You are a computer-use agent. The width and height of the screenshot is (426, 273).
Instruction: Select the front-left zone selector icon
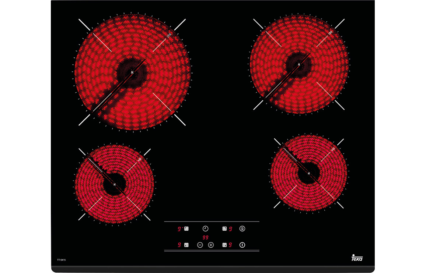coord(186,245)
